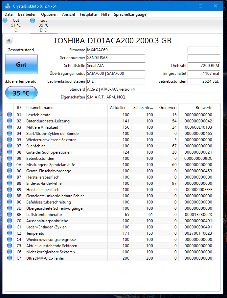This screenshot has height=298, width=227.
Task: Open the Optionen menu
Action: coord(49,14)
